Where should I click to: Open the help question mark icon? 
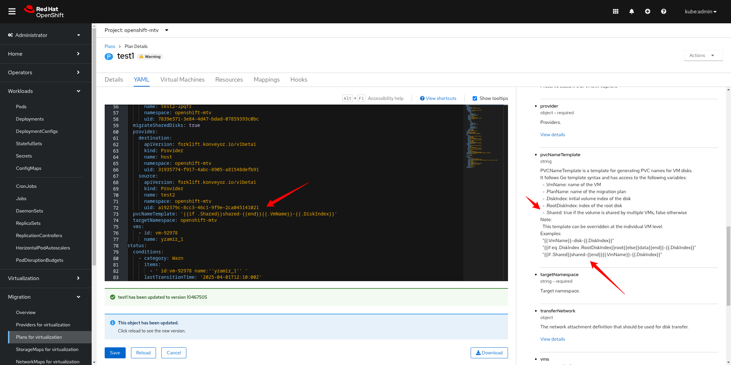pos(663,11)
